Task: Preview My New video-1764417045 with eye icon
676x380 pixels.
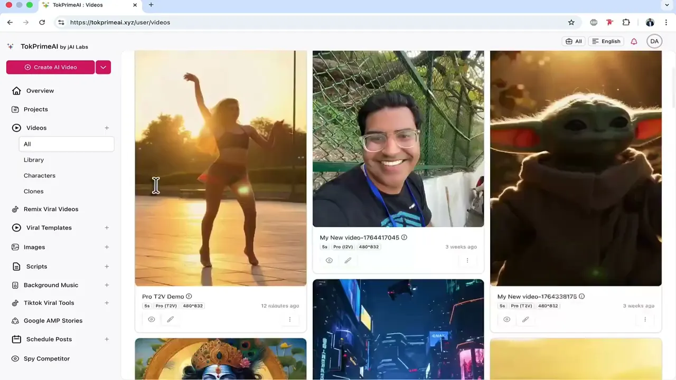Action: [329, 260]
